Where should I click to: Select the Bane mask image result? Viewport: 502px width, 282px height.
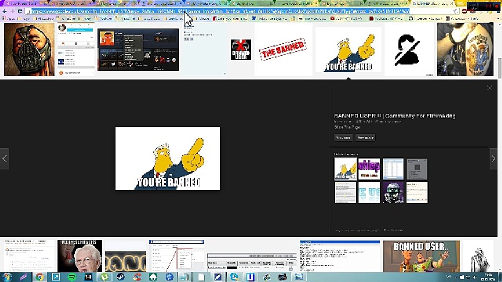click(x=29, y=49)
